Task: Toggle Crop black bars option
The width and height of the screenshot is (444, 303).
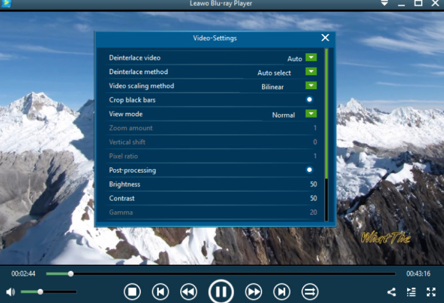Action: pos(309,100)
